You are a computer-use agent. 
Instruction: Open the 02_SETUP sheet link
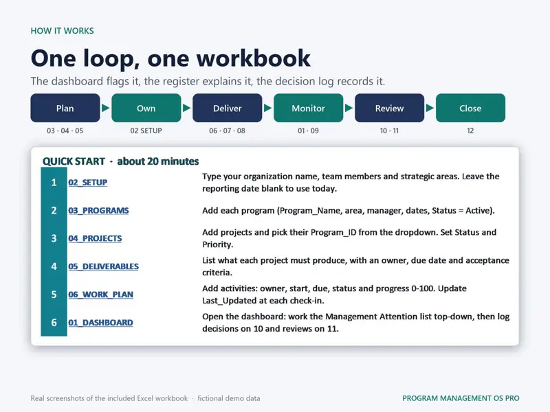88,183
